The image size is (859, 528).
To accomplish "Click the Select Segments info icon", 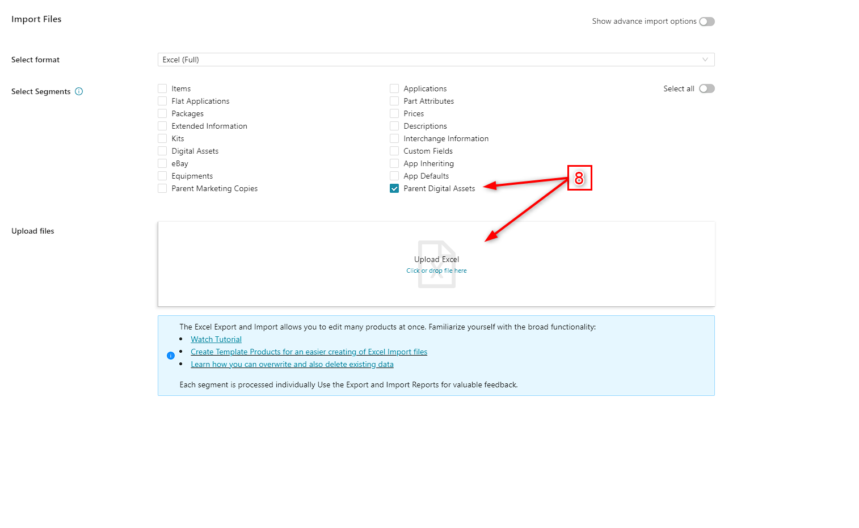I will [79, 91].
